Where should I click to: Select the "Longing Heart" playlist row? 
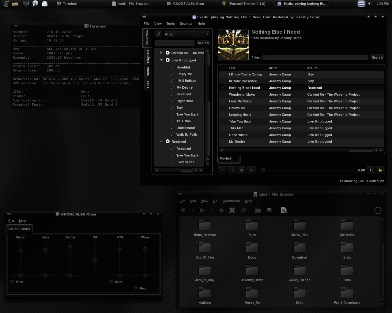301,115
